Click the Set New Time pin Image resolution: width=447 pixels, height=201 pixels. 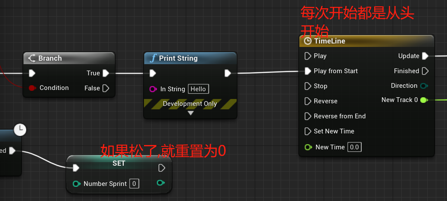pos(308,131)
